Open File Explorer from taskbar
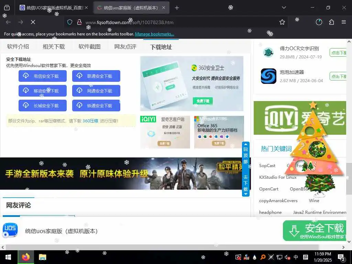The image size is (352, 264). [42, 257]
